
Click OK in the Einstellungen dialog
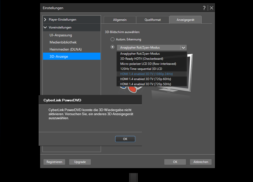[175, 162]
